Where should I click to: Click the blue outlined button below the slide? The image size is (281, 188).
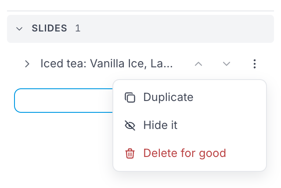[64, 101]
